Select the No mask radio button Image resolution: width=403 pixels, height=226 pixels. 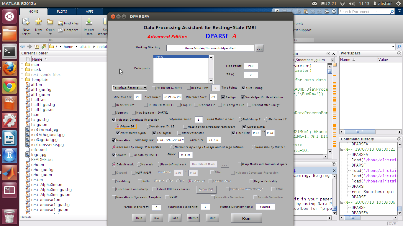(139, 164)
